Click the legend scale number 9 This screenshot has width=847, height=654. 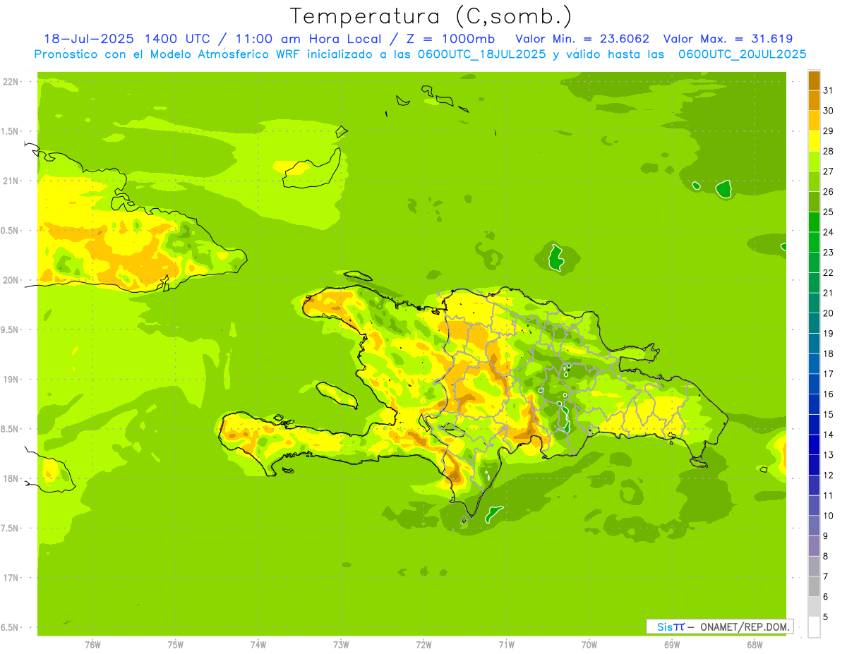(x=826, y=536)
